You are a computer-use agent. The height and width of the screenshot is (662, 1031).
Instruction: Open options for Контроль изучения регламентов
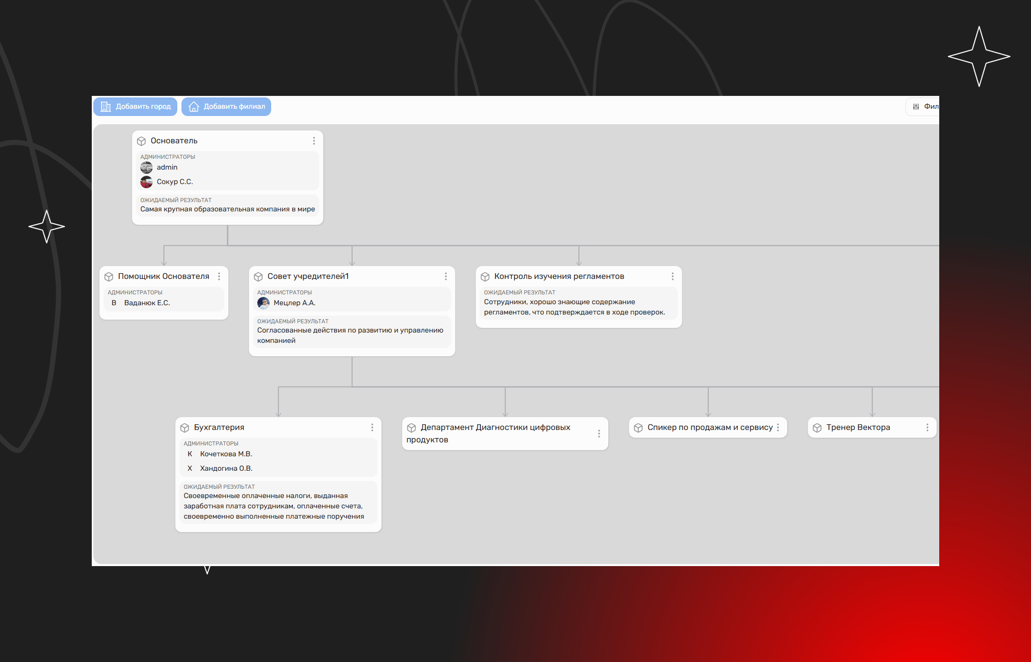click(673, 276)
